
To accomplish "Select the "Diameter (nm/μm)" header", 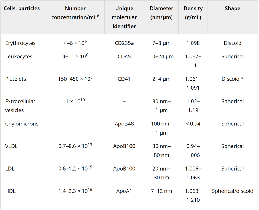I will point(161,13).
